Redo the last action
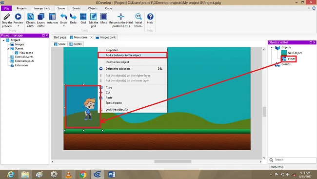Screen dimensions: 317x179 point(73,19)
